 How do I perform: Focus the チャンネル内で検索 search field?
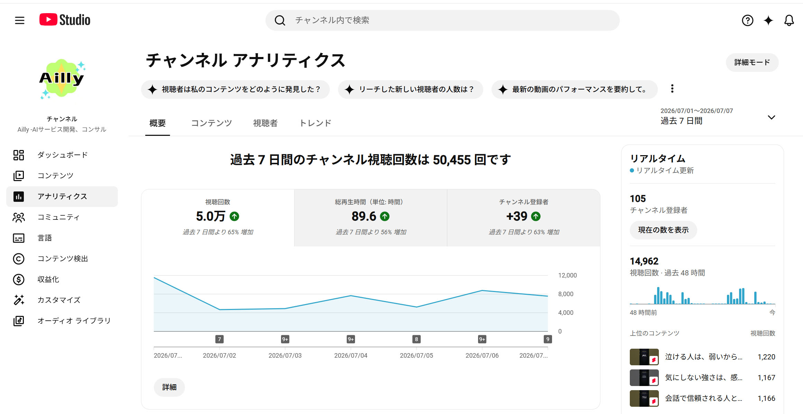(x=442, y=20)
